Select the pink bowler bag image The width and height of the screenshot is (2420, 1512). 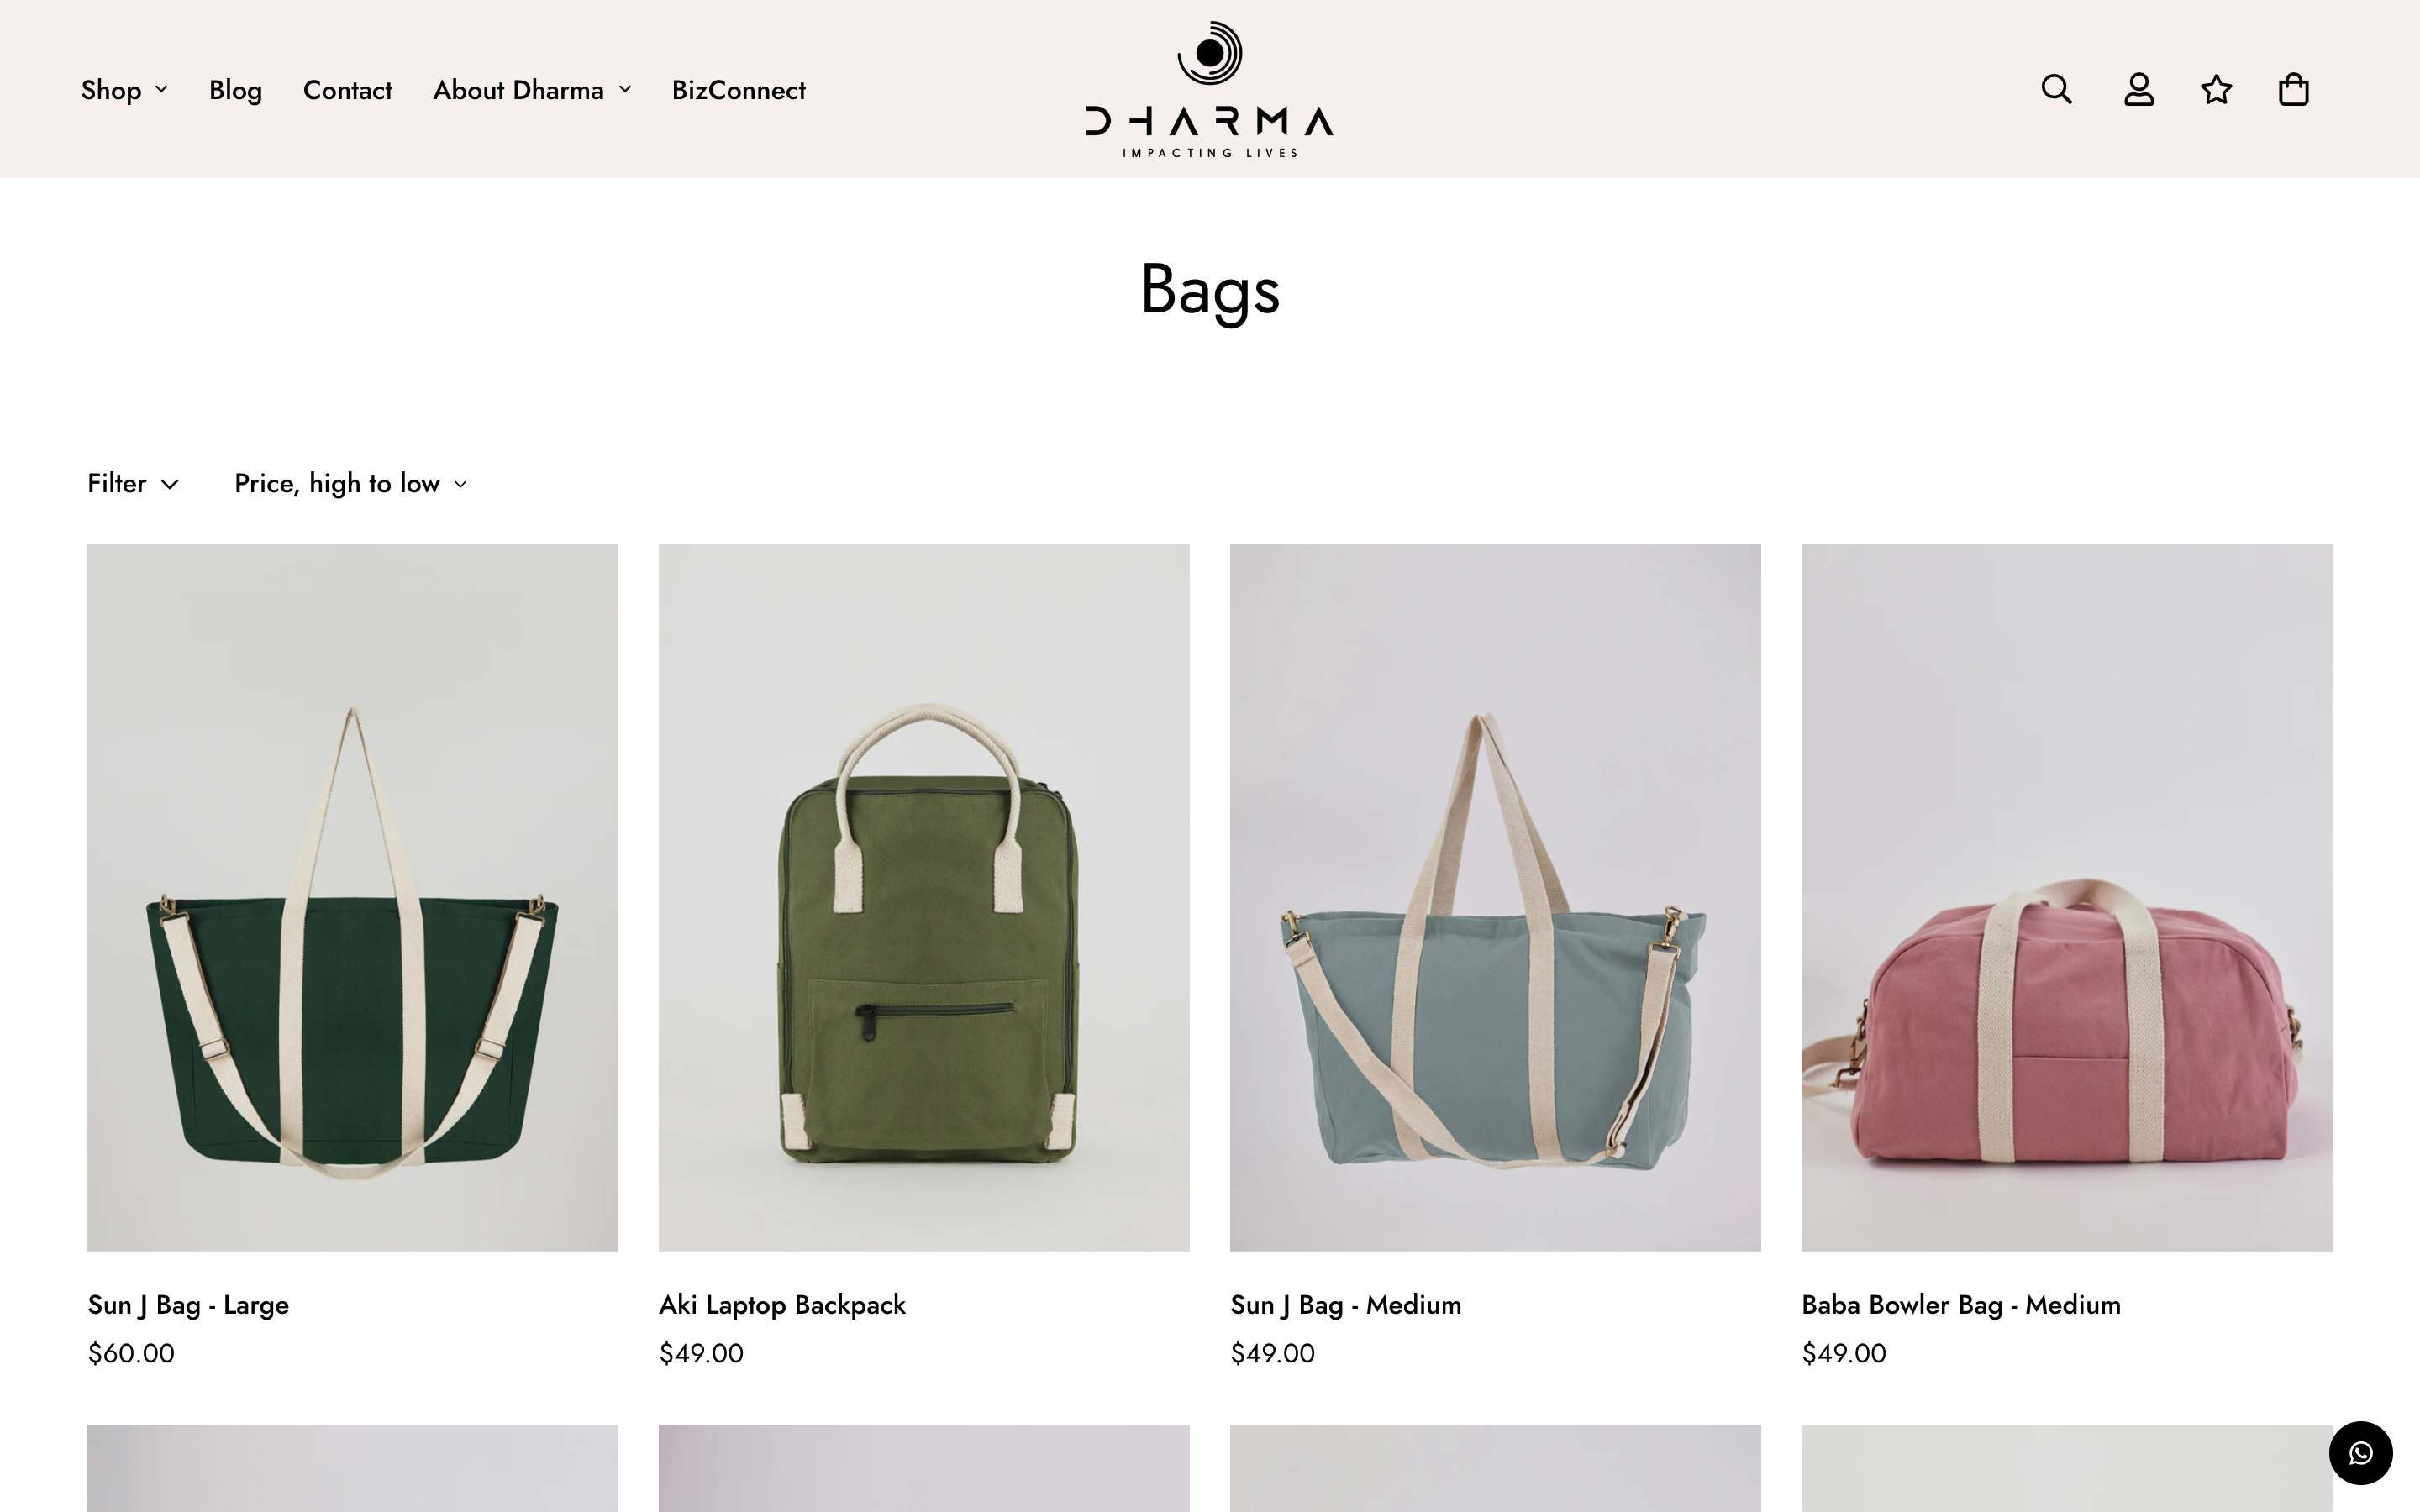point(2066,897)
